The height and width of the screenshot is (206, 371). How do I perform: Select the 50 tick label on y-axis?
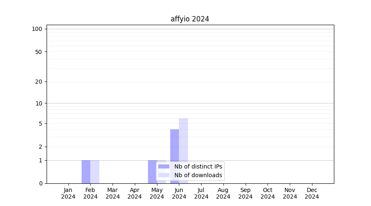pyautogui.click(x=39, y=52)
